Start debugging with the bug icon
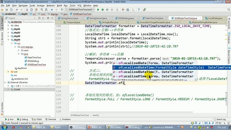231x130 pixels. point(103,10)
